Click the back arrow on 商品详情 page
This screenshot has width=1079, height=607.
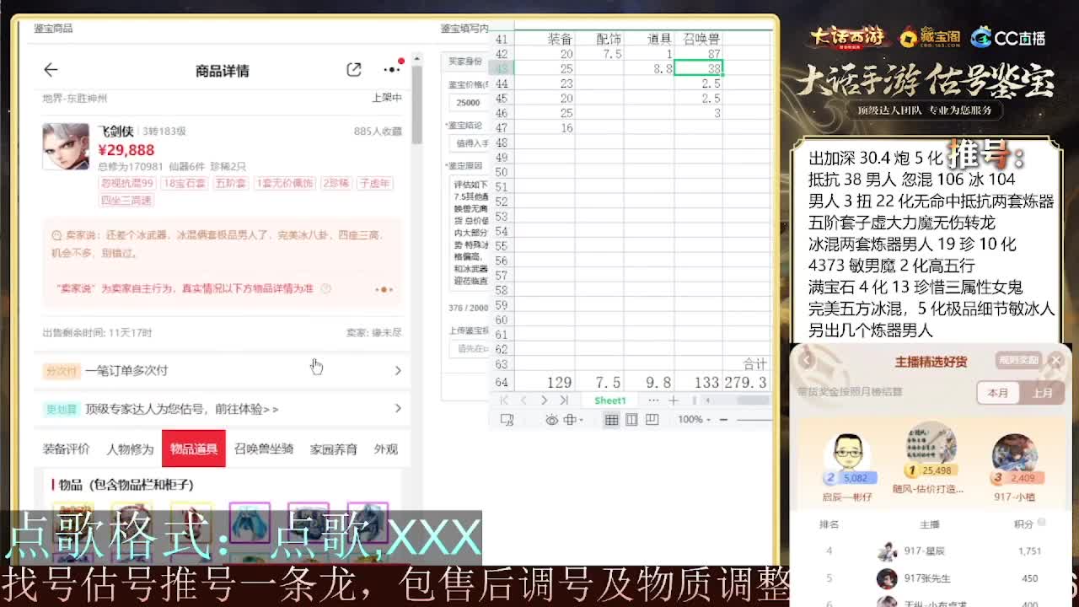(51, 71)
